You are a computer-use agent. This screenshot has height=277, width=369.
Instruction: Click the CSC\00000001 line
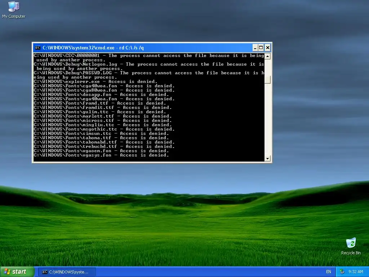click(x=149, y=58)
